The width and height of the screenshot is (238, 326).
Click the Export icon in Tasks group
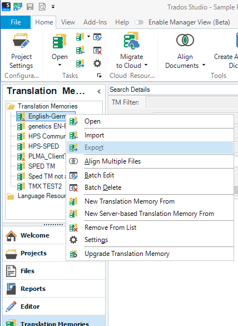click(80, 63)
